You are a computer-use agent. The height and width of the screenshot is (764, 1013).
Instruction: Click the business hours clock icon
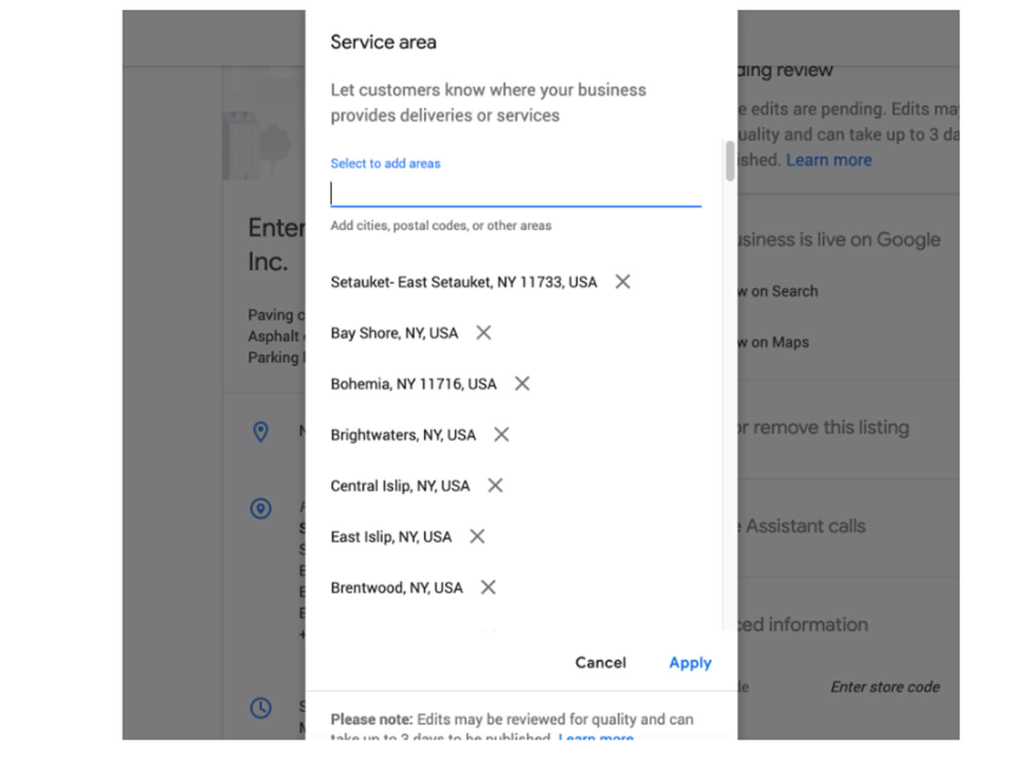point(261,708)
